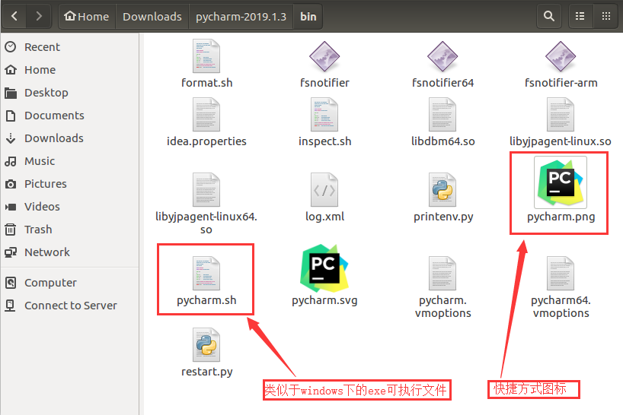The width and height of the screenshot is (623, 415).
Task: Select the pycharm.png image thumbnail
Action: [561, 182]
